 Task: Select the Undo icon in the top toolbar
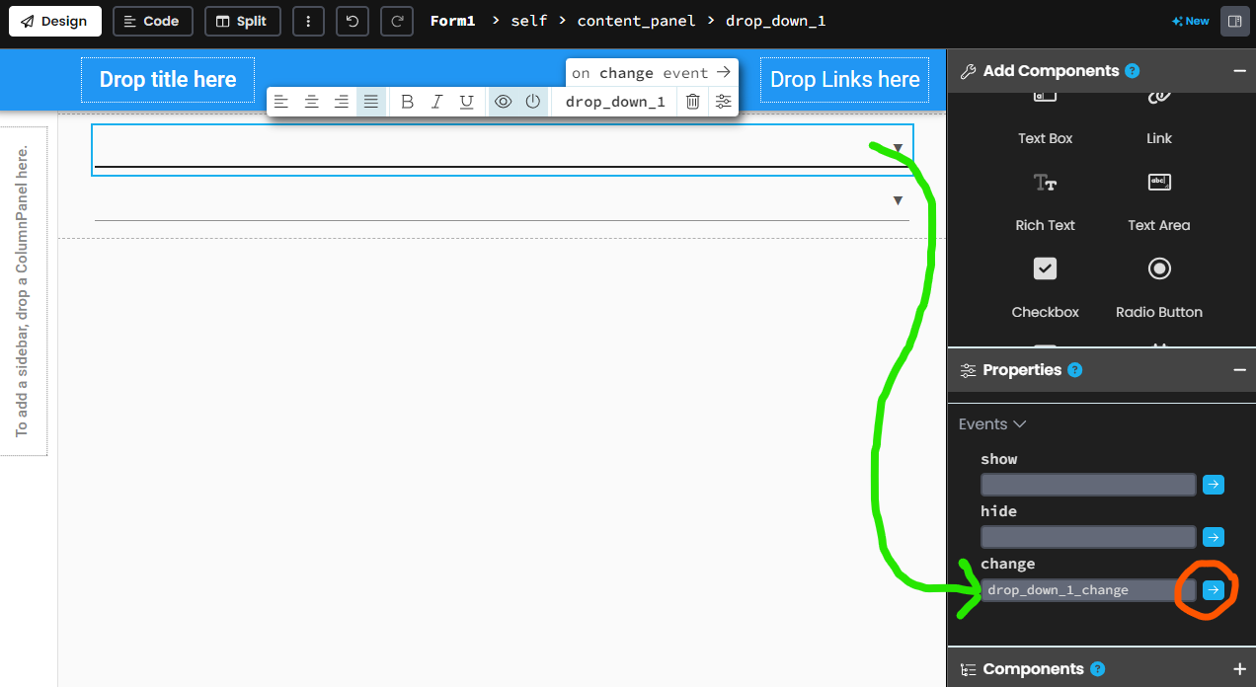tap(353, 21)
